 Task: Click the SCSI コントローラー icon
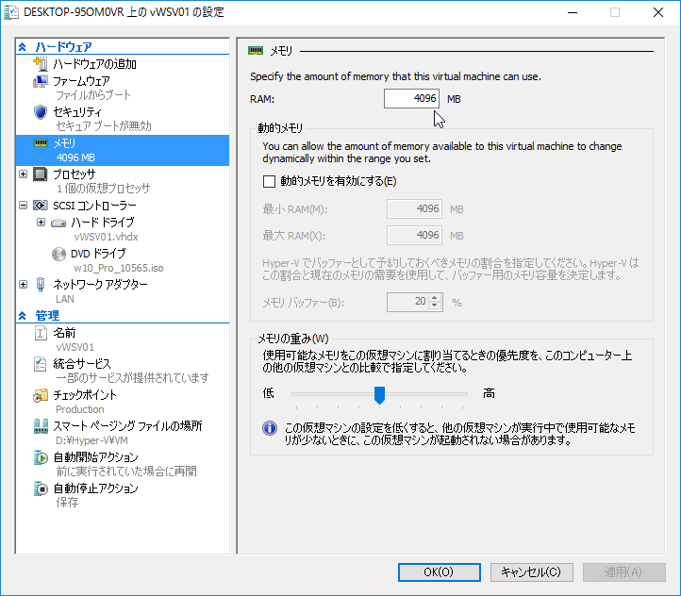click(x=41, y=206)
